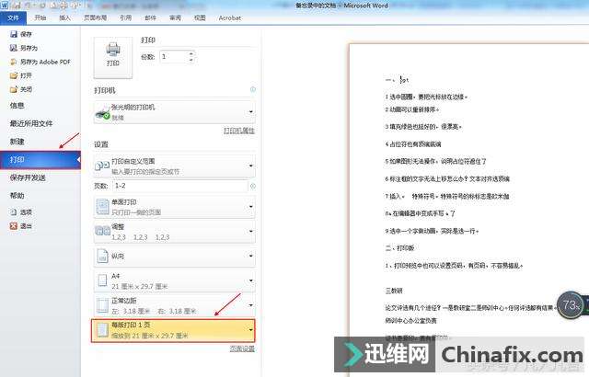Click the 73% floating circle widget
The width and height of the screenshot is (589, 377).
pos(571,305)
